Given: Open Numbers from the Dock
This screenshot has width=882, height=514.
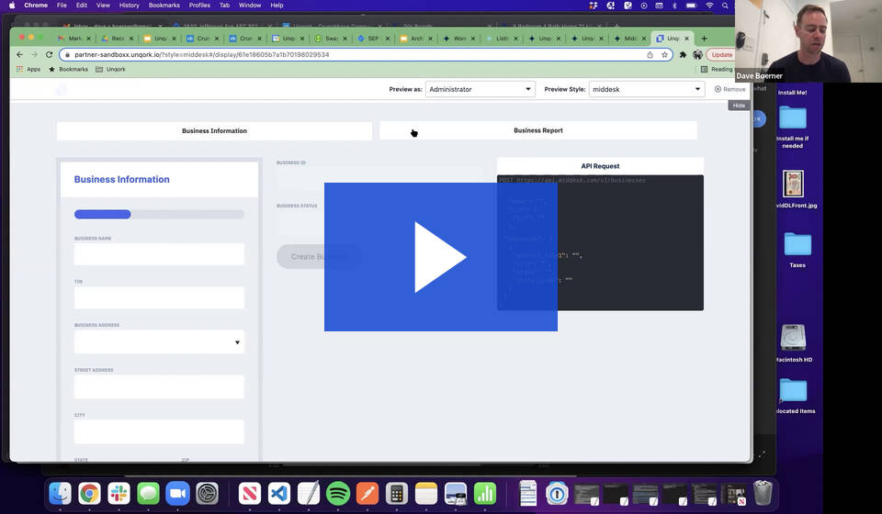Looking at the screenshot, I should coord(485,494).
